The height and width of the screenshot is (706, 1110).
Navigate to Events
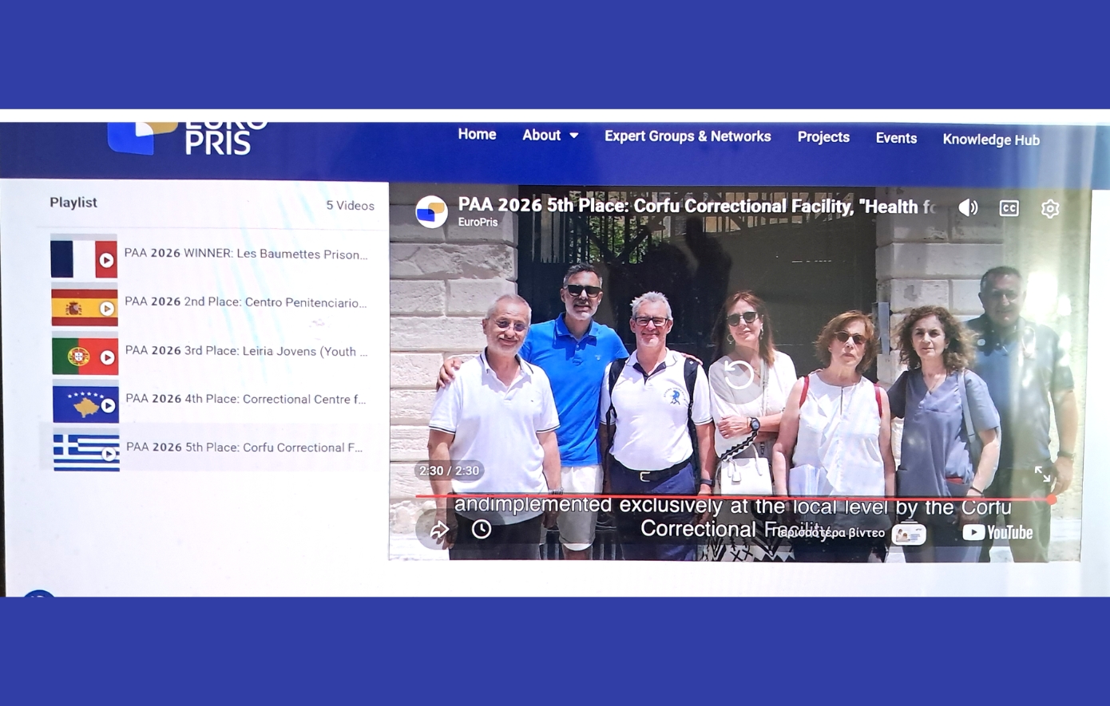(x=896, y=138)
